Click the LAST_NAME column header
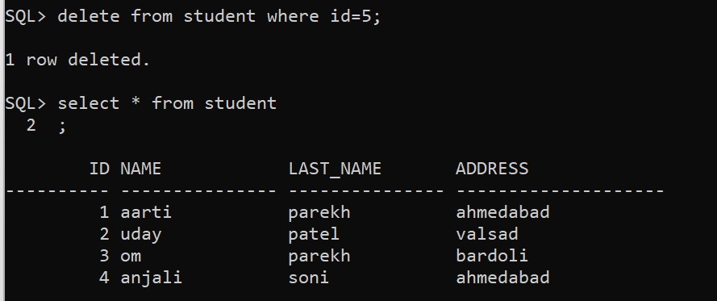 click(x=335, y=169)
